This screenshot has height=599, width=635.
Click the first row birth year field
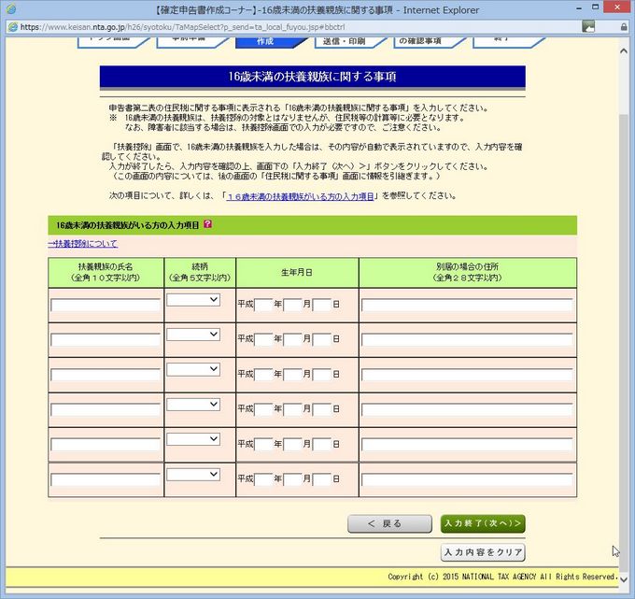pos(262,305)
